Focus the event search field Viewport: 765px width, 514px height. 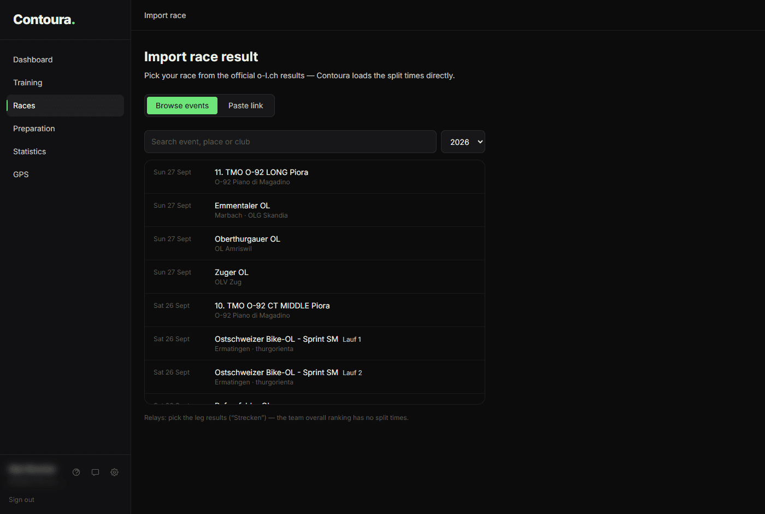(x=290, y=142)
